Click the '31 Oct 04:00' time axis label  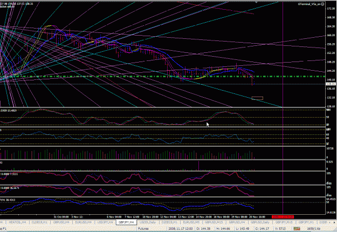point(61,217)
